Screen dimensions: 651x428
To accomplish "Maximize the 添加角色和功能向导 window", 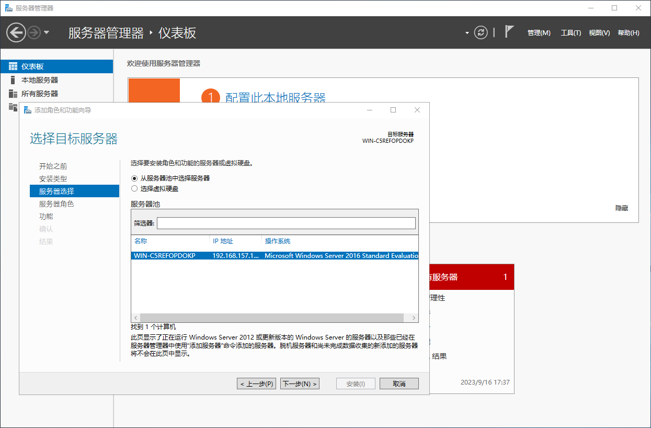I will tap(393, 110).
